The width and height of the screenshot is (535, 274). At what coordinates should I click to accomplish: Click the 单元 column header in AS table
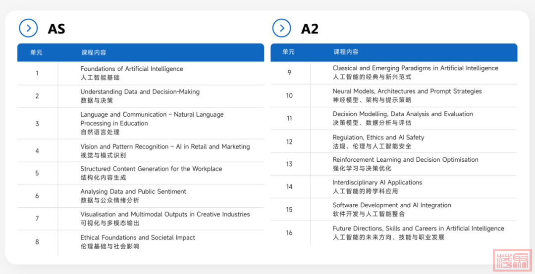[x=36, y=52]
